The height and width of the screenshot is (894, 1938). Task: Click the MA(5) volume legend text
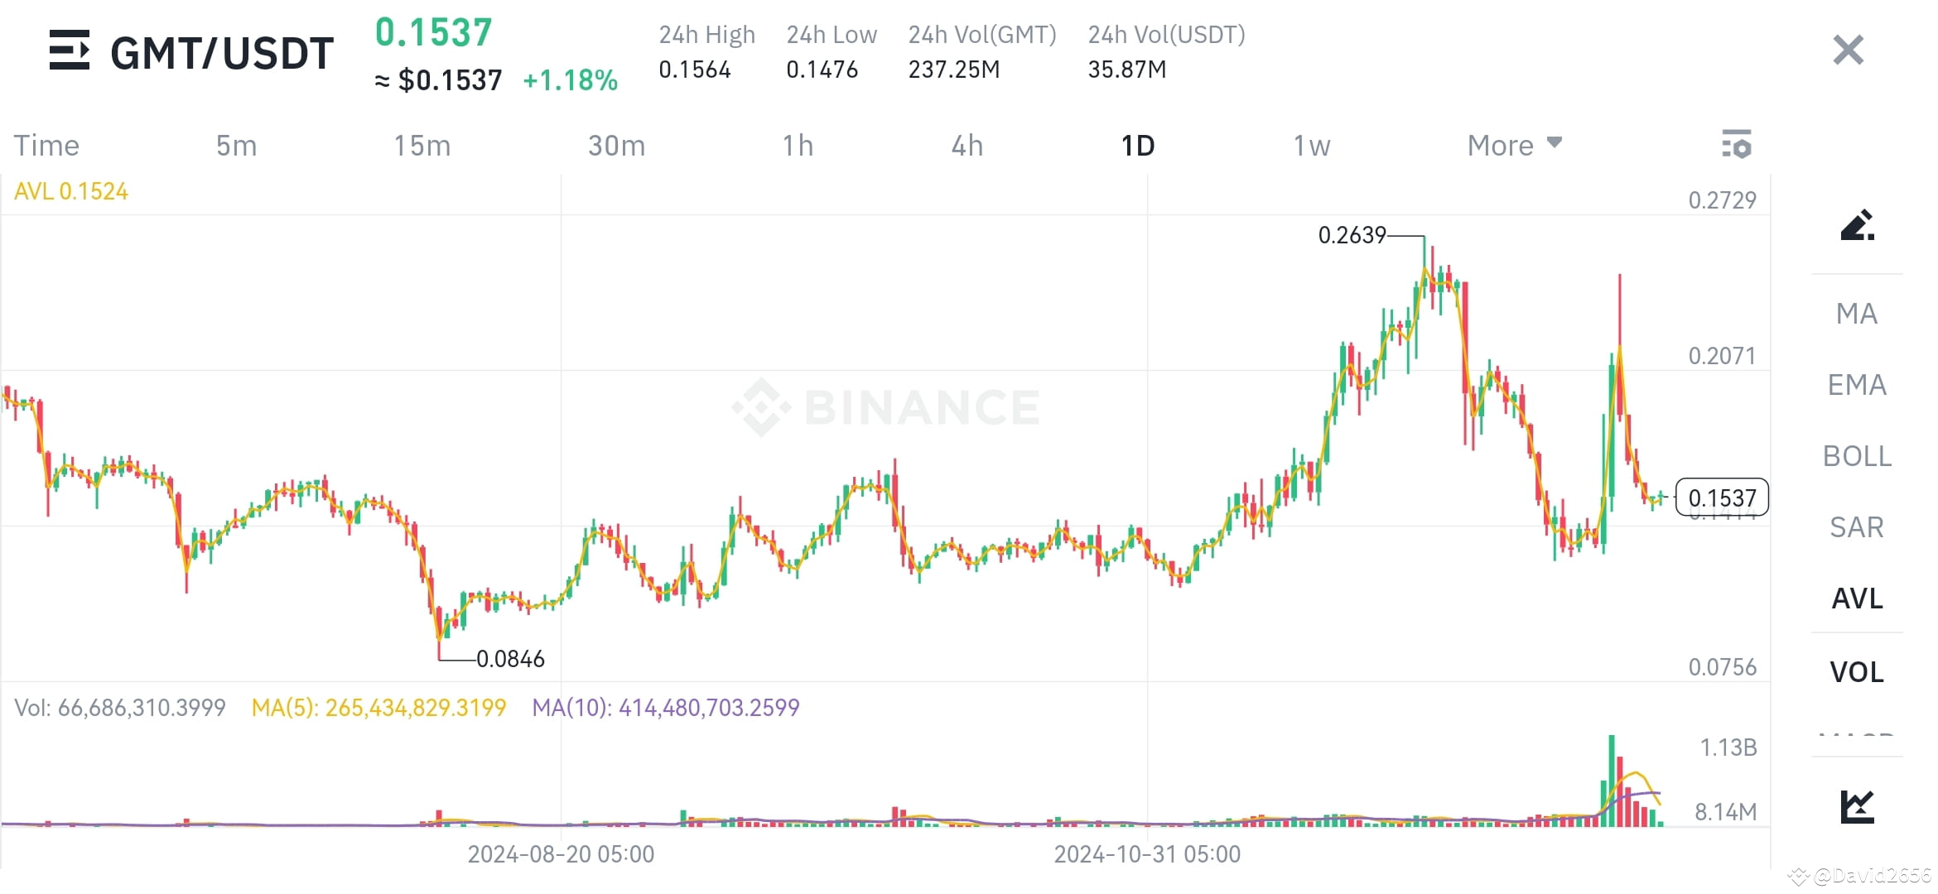point(379,708)
